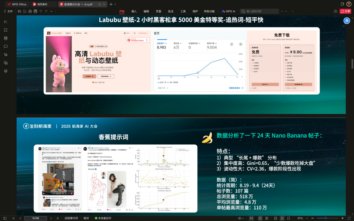Click the rotate page icon in status bar
The image size is (354, 221).
click(288, 218)
